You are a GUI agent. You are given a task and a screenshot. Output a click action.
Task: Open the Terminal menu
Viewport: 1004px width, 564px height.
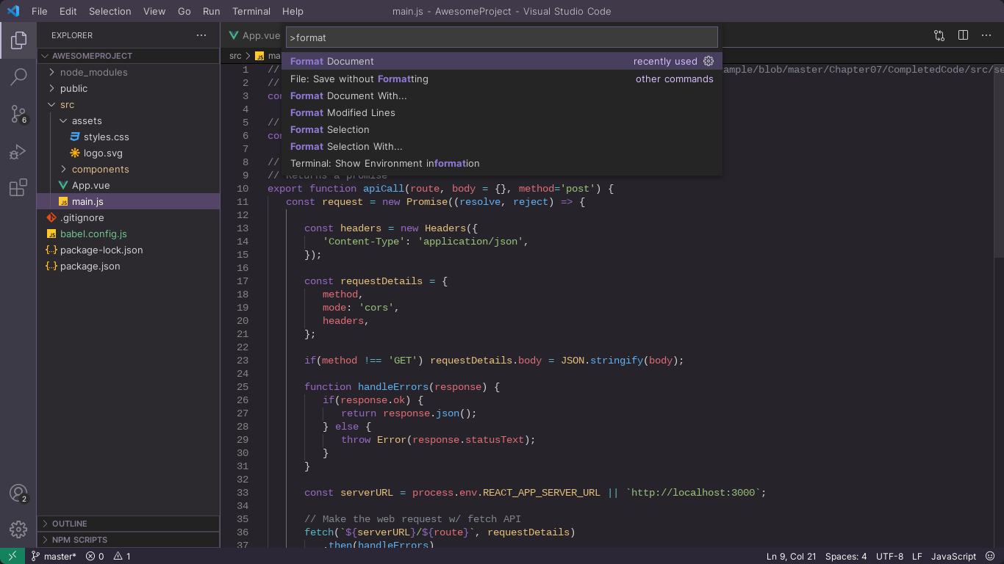(x=251, y=11)
